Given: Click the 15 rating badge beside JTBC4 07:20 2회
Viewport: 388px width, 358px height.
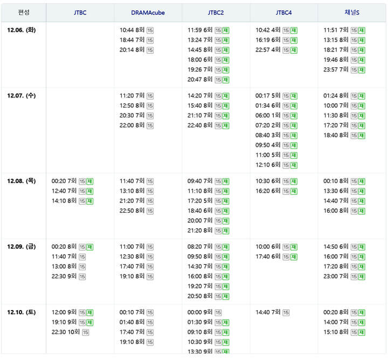Looking at the screenshot, I should pyautogui.click(x=286, y=126).
